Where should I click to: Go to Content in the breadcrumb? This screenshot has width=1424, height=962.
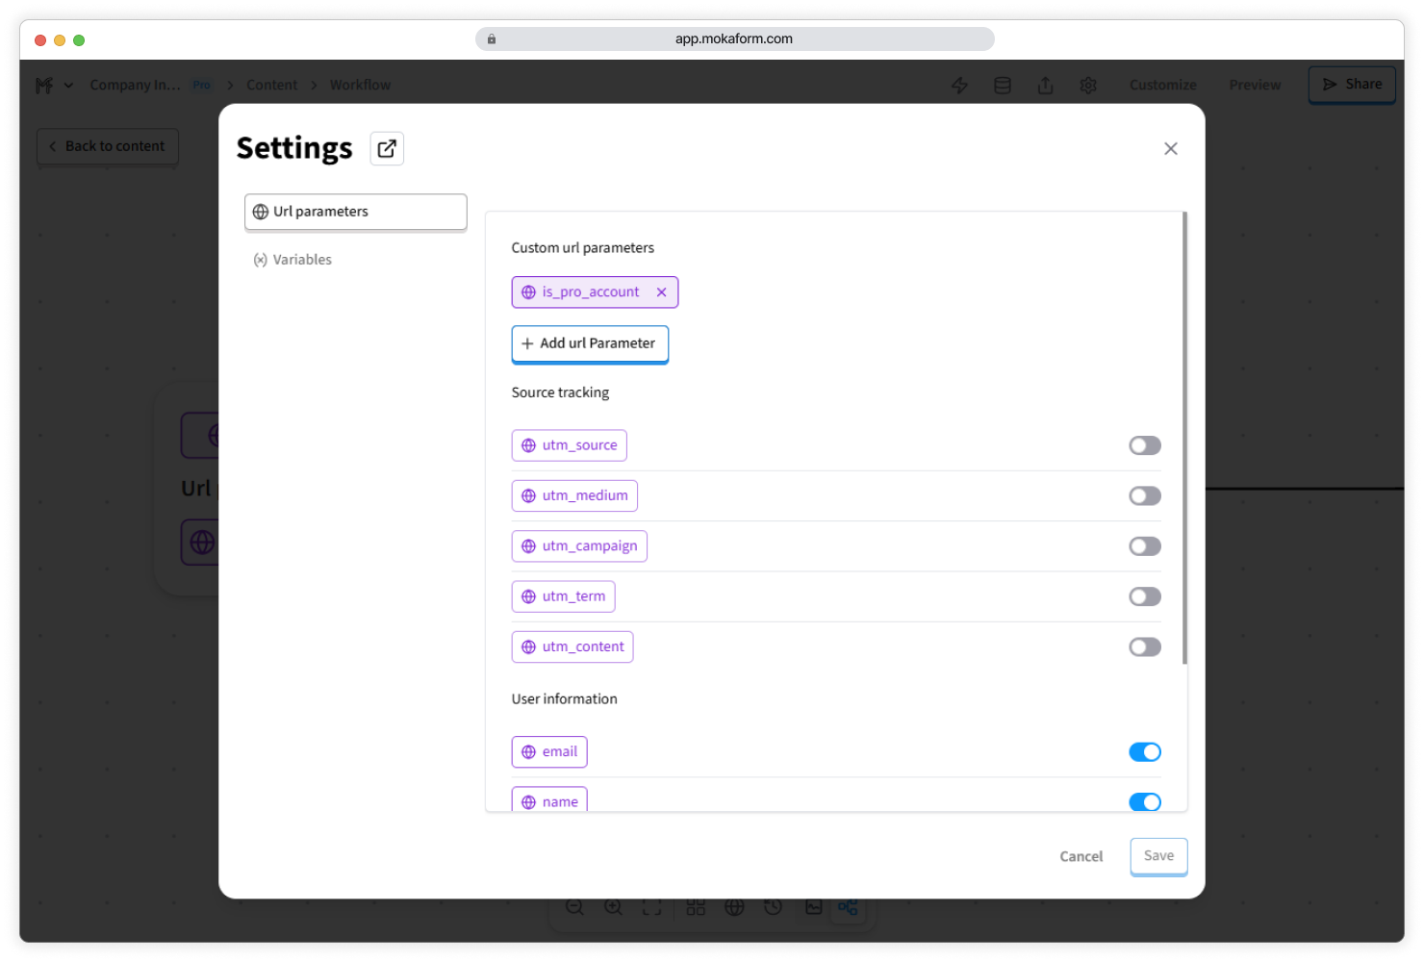click(271, 86)
